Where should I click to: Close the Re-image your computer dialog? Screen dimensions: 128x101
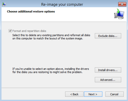tap(122, 4)
